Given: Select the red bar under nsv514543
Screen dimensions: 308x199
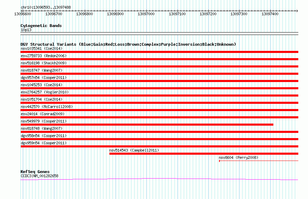Looking at the screenshot, I should [204, 154].
